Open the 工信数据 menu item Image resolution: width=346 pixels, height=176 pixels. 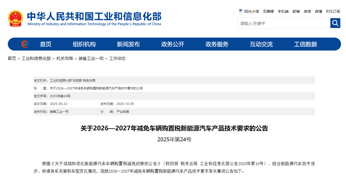(305, 44)
